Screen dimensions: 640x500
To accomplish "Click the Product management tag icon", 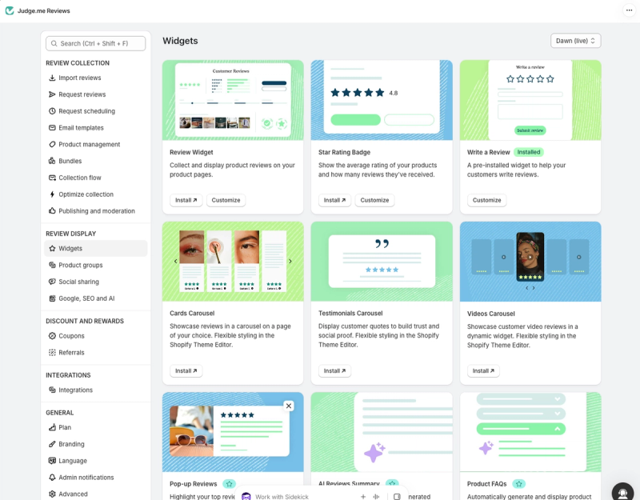I will point(52,145).
